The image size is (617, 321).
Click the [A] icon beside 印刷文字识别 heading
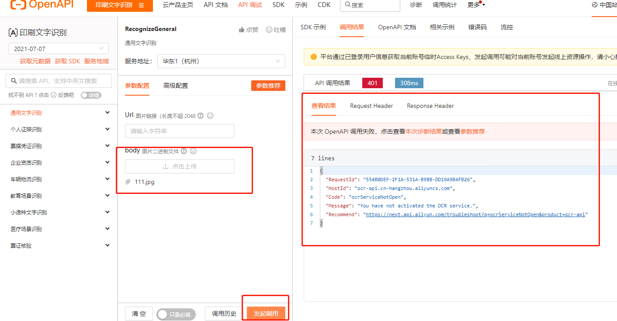pyautogui.click(x=13, y=32)
